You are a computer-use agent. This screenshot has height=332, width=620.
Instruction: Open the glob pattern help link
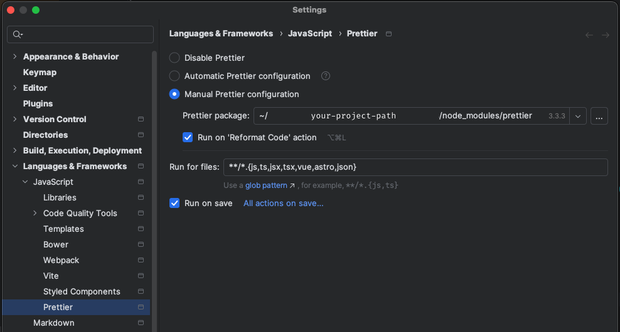pos(266,185)
